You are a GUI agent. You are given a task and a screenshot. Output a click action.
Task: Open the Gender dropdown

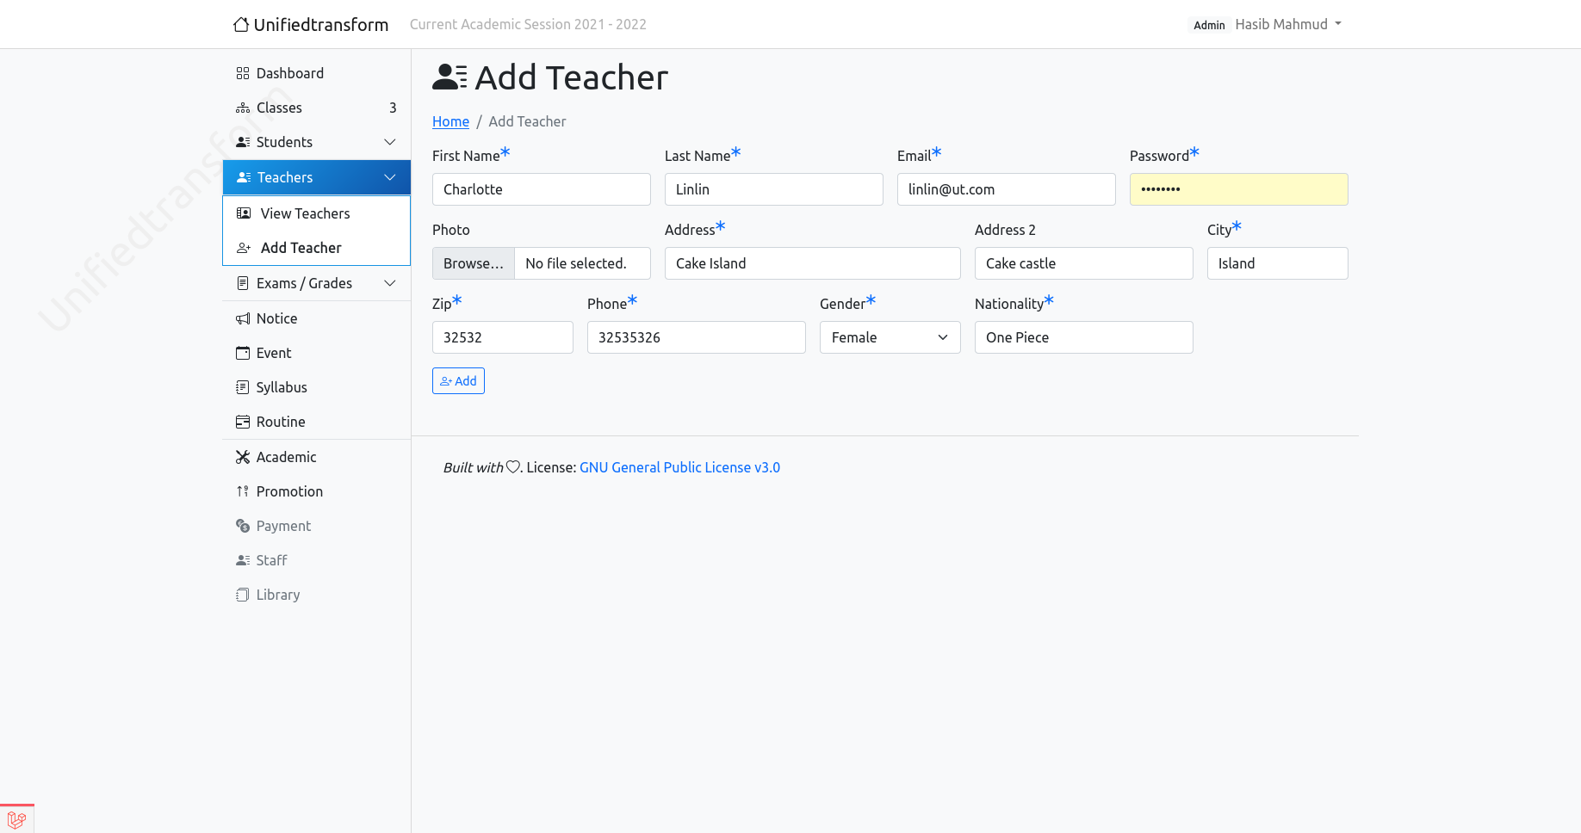[890, 337]
